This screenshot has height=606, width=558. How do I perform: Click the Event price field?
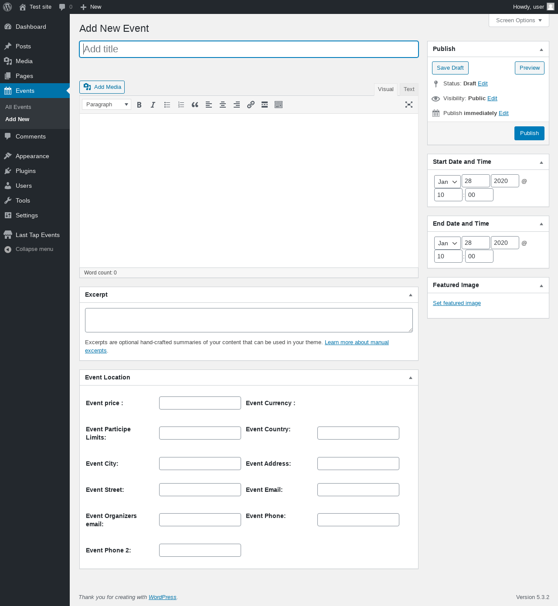pos(200,403)
